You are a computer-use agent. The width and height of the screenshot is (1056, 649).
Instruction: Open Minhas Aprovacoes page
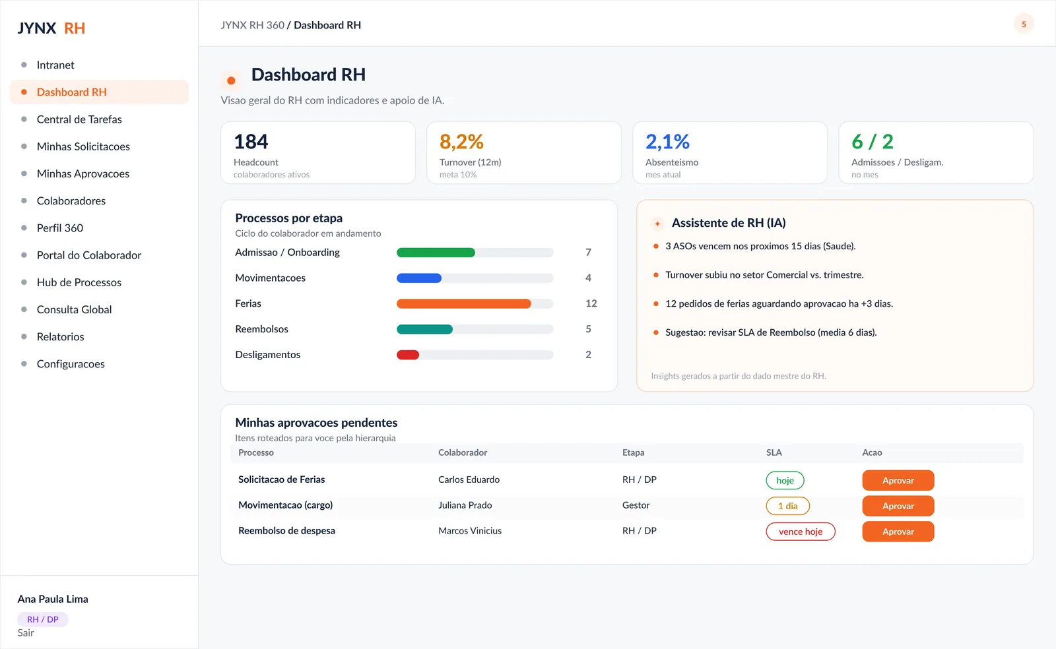point(99,173)
